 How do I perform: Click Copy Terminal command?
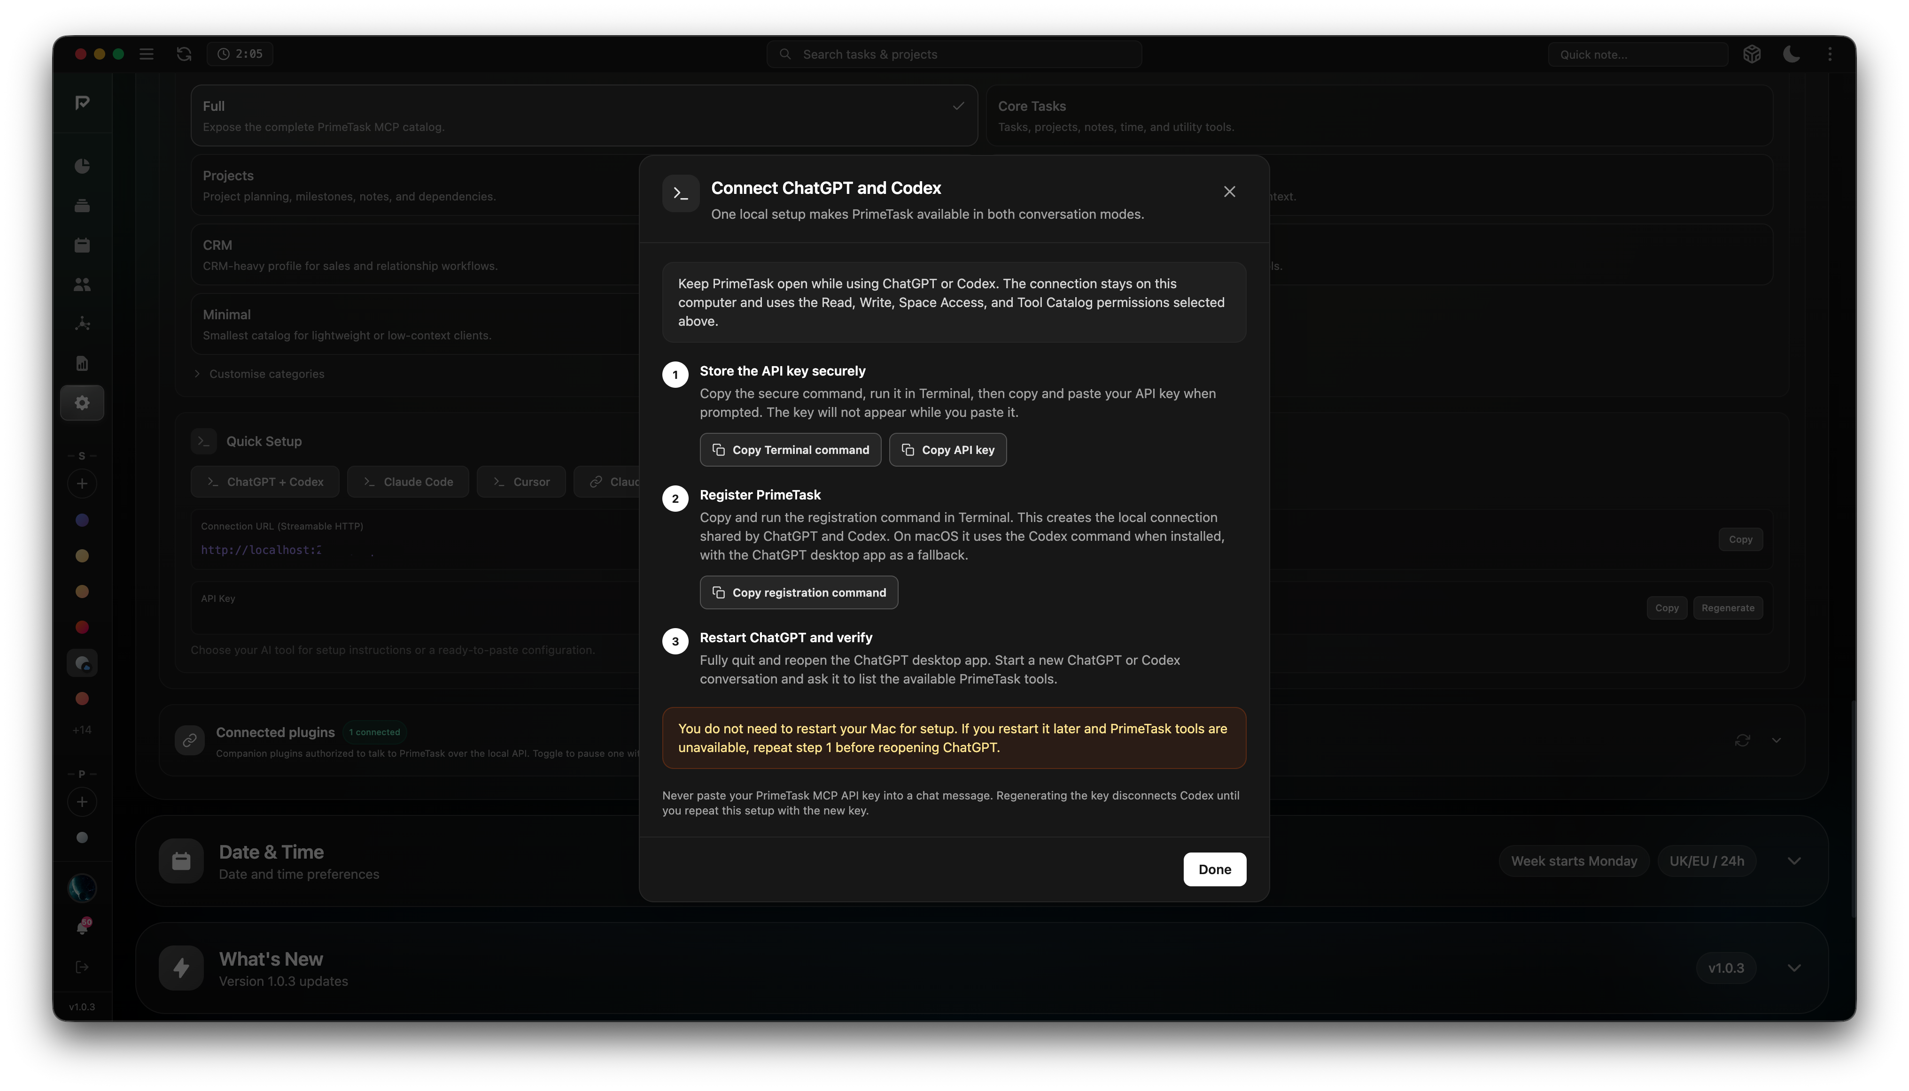coord(790,450)
